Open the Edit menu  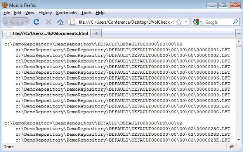tap(17, 13)
